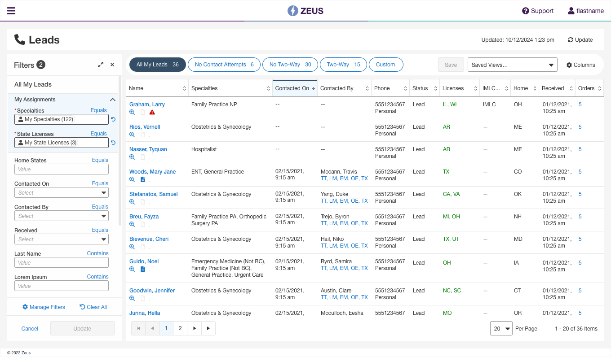Click the Orders count 5 for Rios, Vernell
Image resolution: width=611 pixels, height=357 pixels.
pyautogui.click(x=580, y=127)
